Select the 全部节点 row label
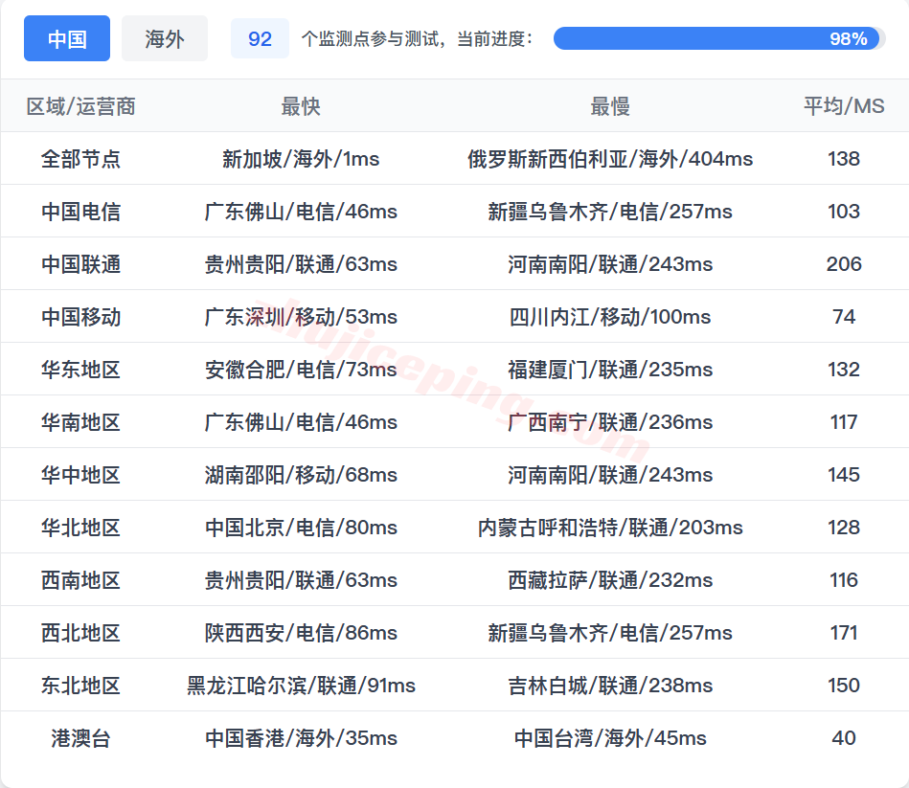Viewport: 909px width, 788px height. click(x=80, y=159)
